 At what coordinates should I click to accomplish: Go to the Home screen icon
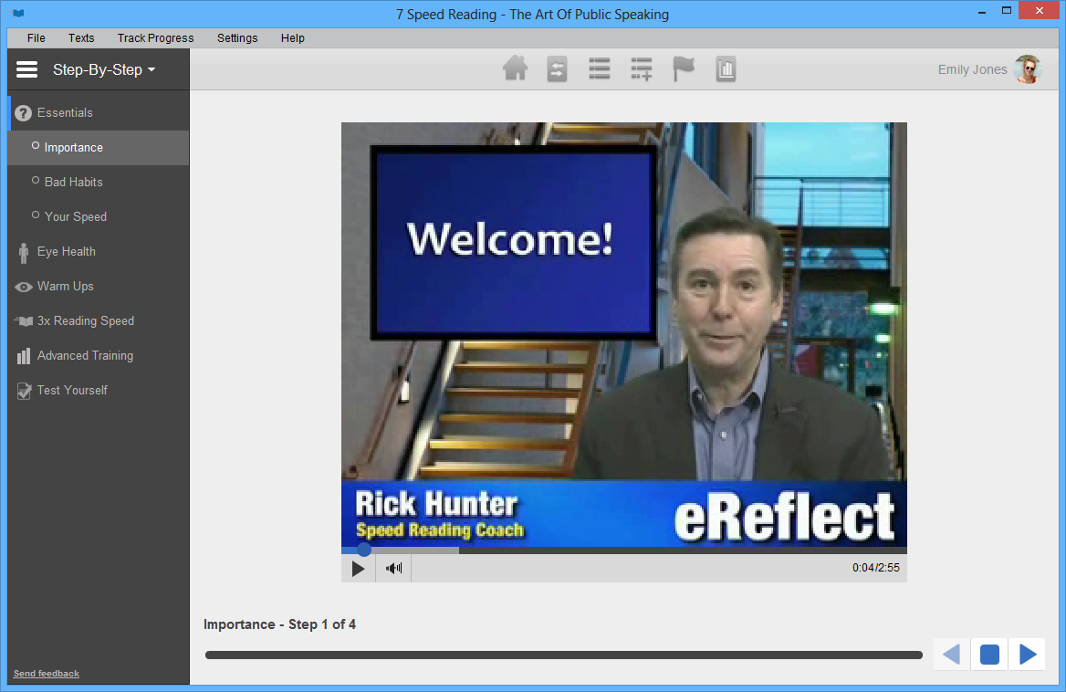pos(515,69)
